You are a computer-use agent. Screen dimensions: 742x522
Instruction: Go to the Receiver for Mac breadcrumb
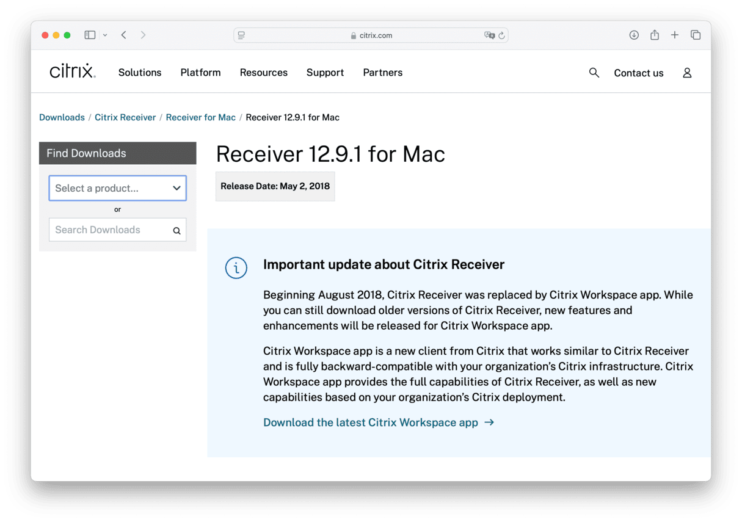coord(201,117)
